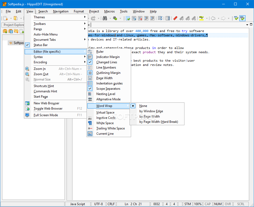Select by Window Edge word wrap
The height and width of the screenshot is (207, 254).
pyautogui.click(x=157, y=111)
